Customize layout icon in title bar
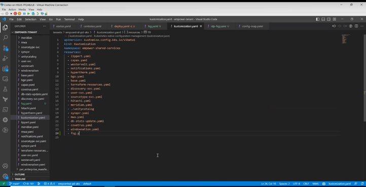Screen dimensions: 366x187 point(335,19)
